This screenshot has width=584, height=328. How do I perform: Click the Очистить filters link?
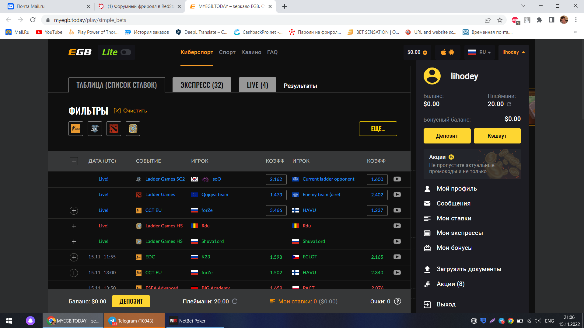pos(135,111)
